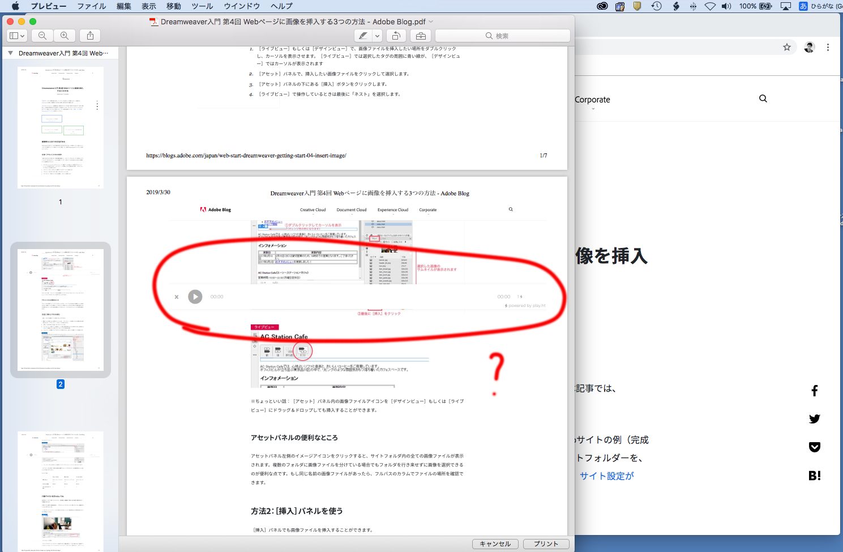The width and height of the screenshot is (843, 552).
Task: Select page 3 thumbnail in sidebar
Action: pos(61,491)
